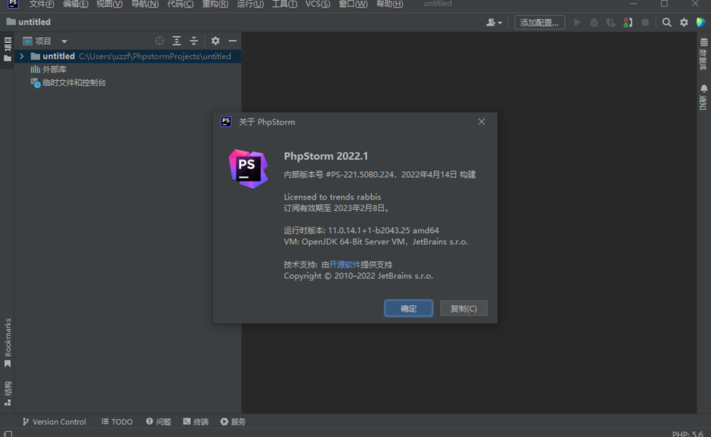
Task: Open the Notifications bell side panel
Action: (704, 97)
